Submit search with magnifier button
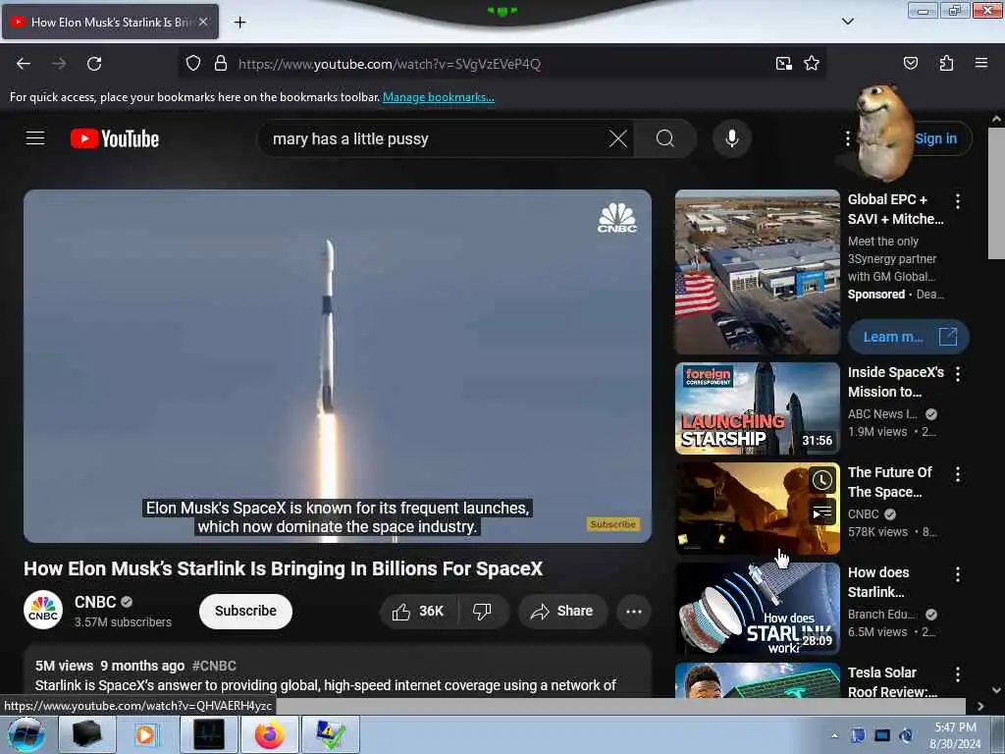1005x754 pixels. click(665, 138)
